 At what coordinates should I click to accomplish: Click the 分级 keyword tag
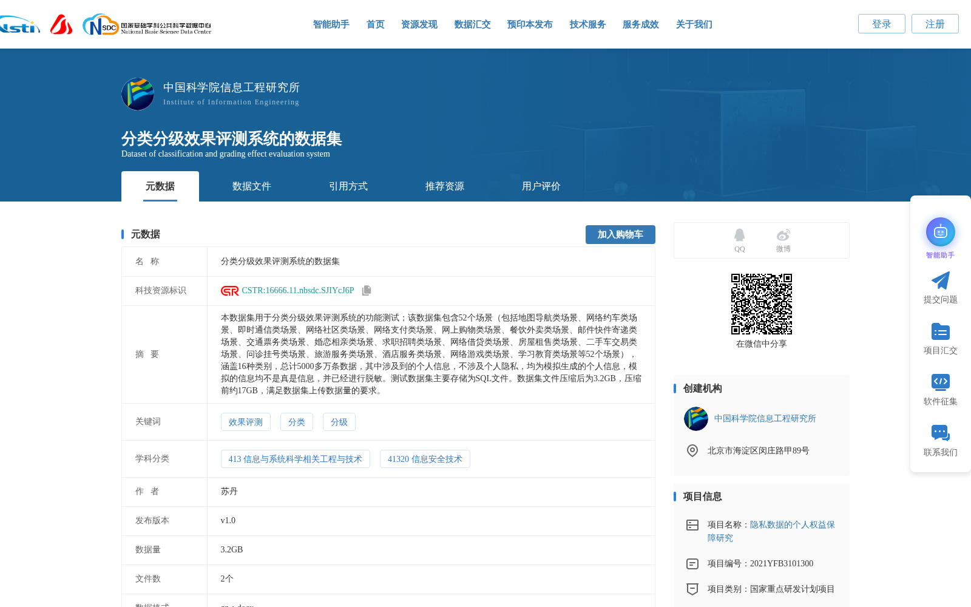(x=339, y=422)
